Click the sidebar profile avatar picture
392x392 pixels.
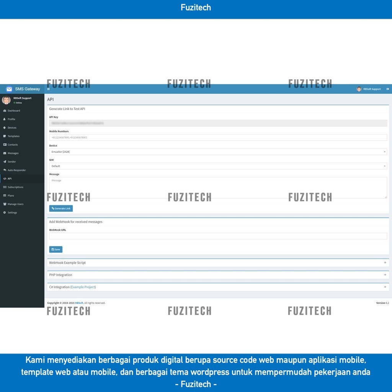click(6, 100)
